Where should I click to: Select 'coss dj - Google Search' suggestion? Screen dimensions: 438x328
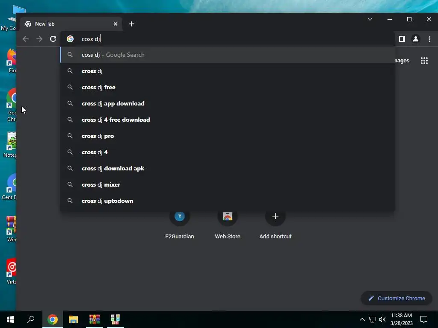[228, 55]
